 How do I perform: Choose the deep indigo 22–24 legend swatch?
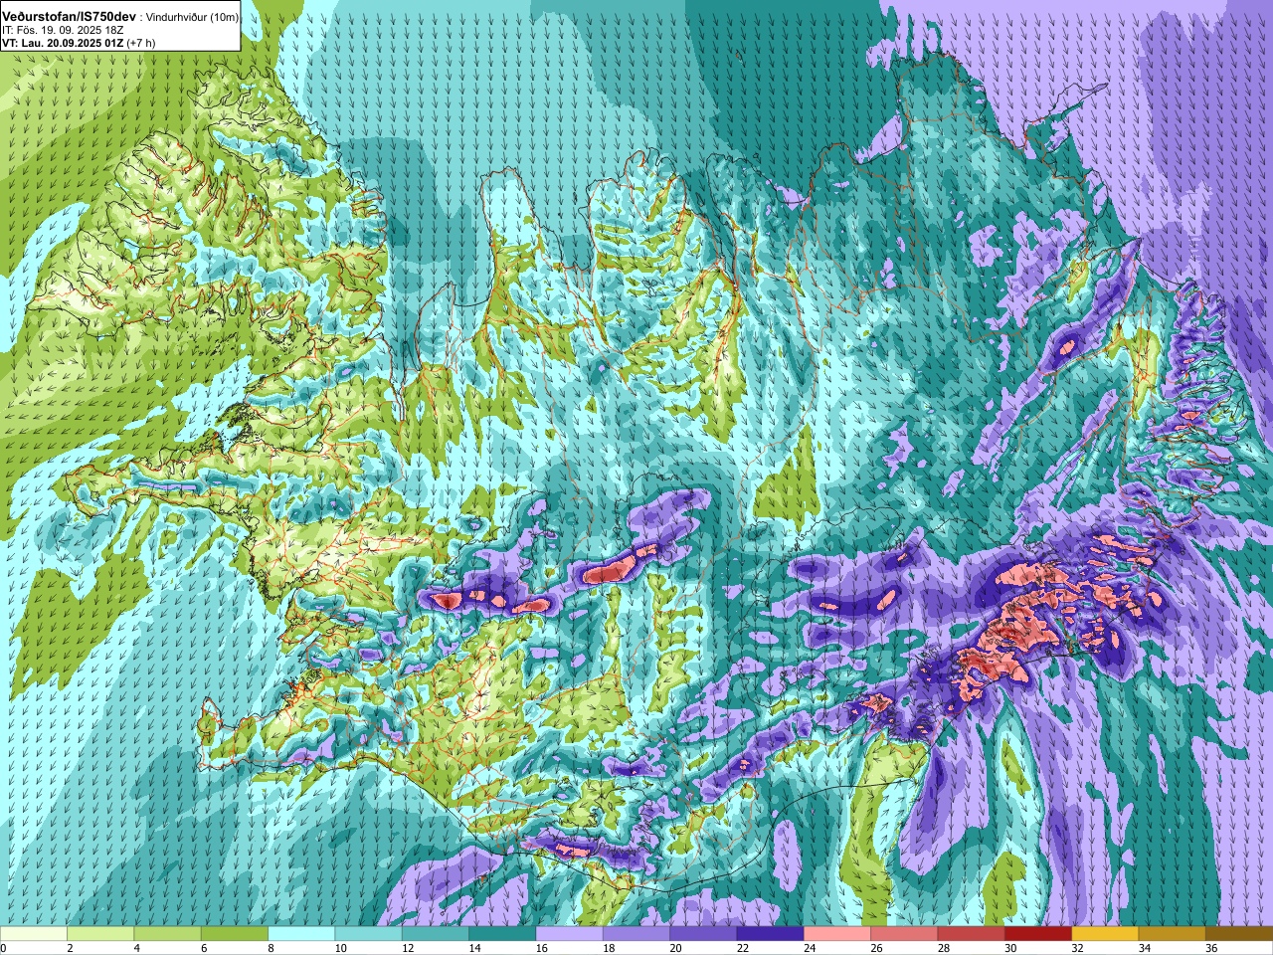[770, 934]
